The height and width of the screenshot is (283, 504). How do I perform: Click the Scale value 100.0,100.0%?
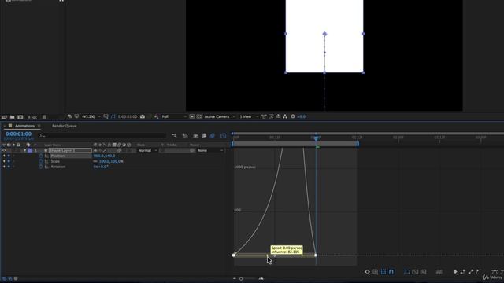pyautogui.click(x=111, y=161)
